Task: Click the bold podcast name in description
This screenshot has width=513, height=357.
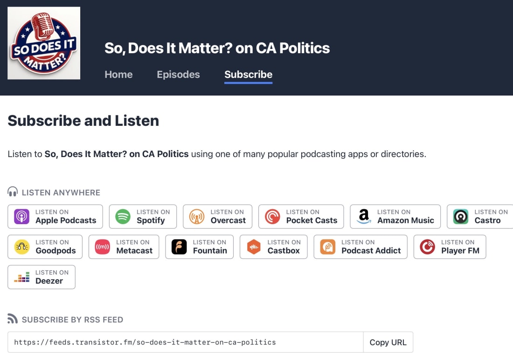Action: [x=117, y=154]
